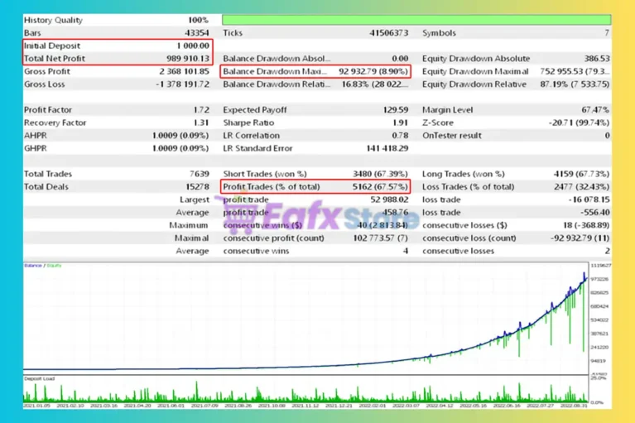Click the loss trades value 2477 (32.43%)
The width and height of the screenshot is (635, 423).
coord(581,186)
